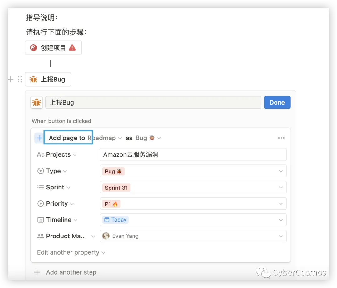Screen dimensions: 337x288
Task: Click the bug icon in the button editor
Action: (x=37, y=103)
